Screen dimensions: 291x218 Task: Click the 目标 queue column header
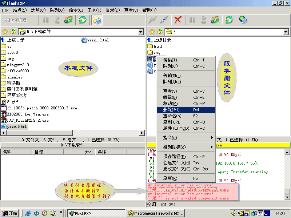coord(48,152)
